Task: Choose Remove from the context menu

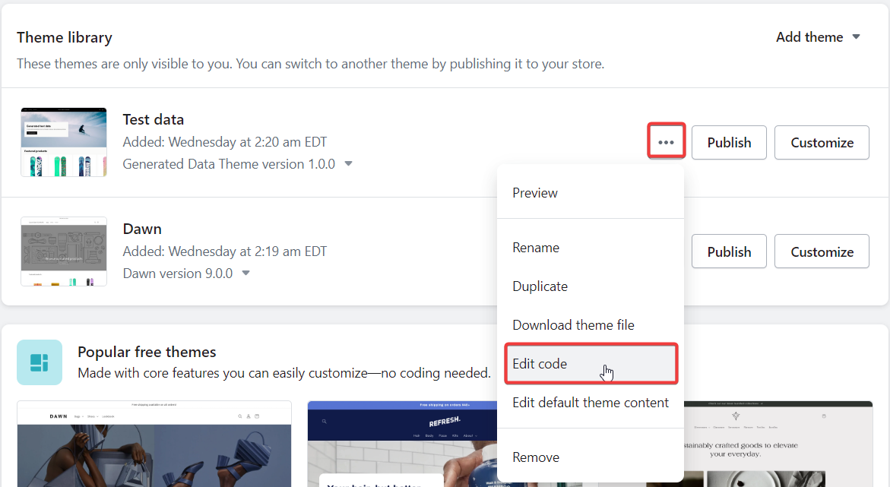Action: (x=536, y=457)
